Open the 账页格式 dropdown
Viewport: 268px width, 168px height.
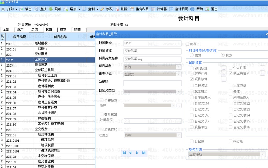point(179,74)
